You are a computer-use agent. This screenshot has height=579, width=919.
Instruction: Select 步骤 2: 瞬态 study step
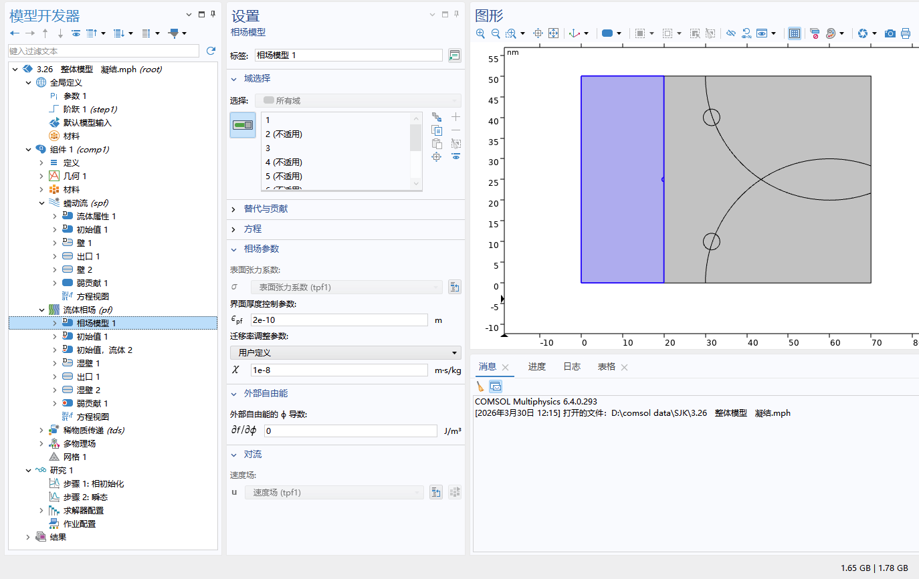click(x=85, y=497)
